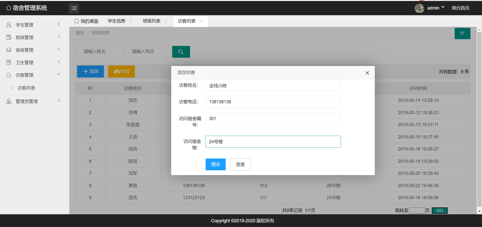
Task: Submit the form with 提交
Action: [216, 164]
